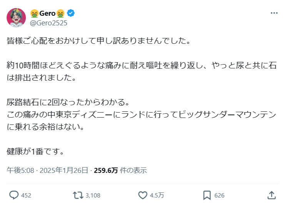This screenshot has height=204, width=285.
Task: Toggle the like heart icon
Action: (x=143, y=195)
